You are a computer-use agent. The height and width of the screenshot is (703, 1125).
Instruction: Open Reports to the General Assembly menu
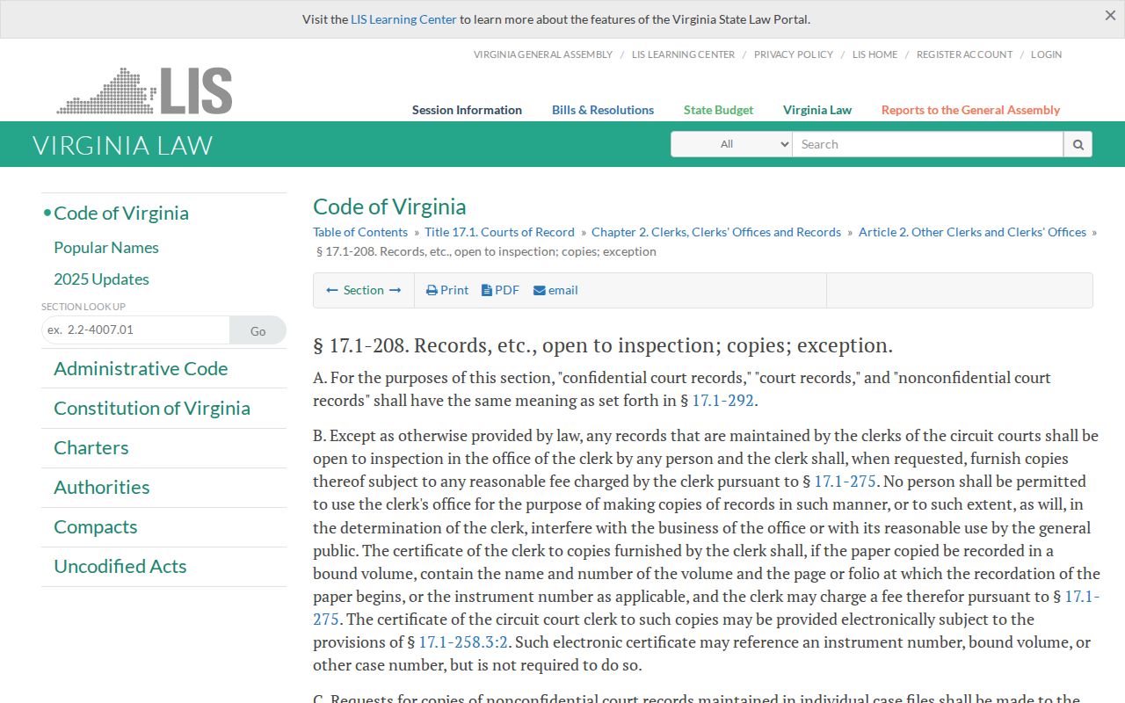[970, 110]
